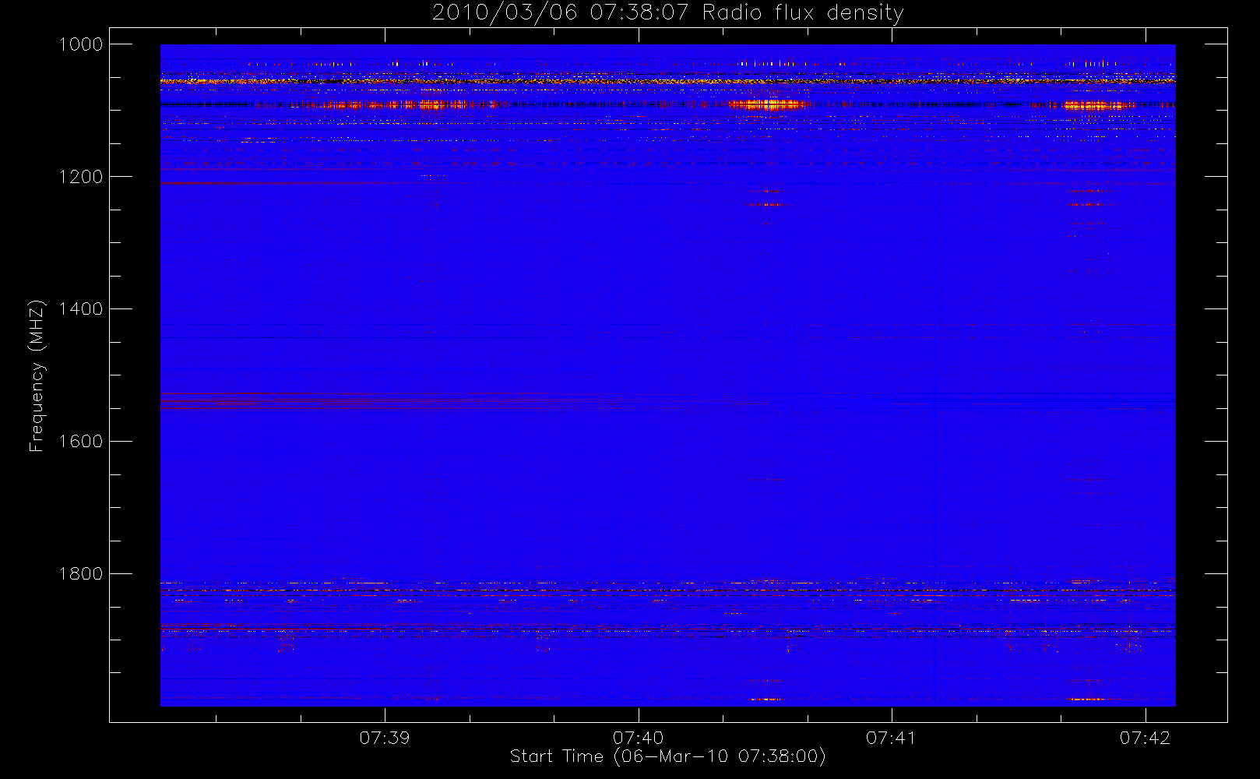Image resolution: width=1260 pixels, height=779 pixels.
Task: Click the 07:40 time tick label
Action: coord(639,738)
